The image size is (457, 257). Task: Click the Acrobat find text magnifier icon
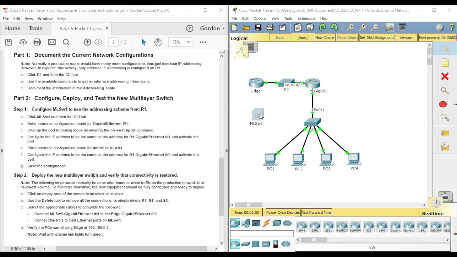66,42
